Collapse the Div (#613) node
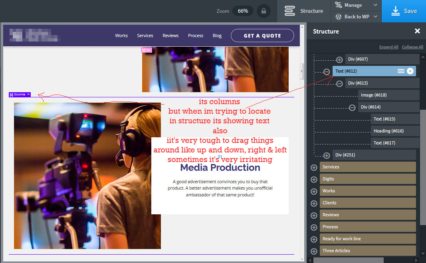426x263 pixels. pos(339,83)
